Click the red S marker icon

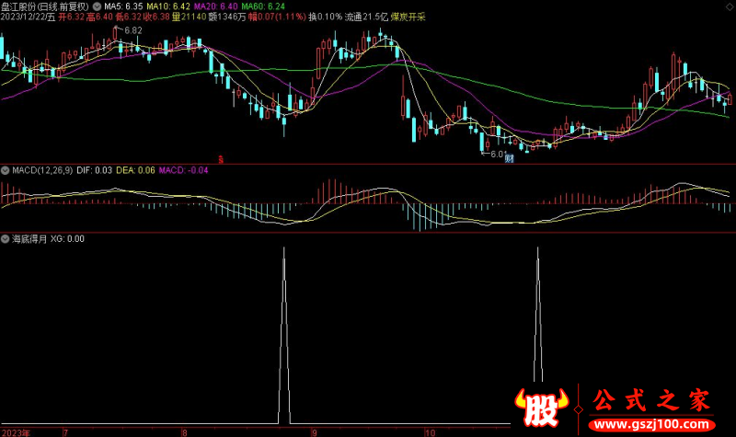pyautogui.click(x=221, y=159)
